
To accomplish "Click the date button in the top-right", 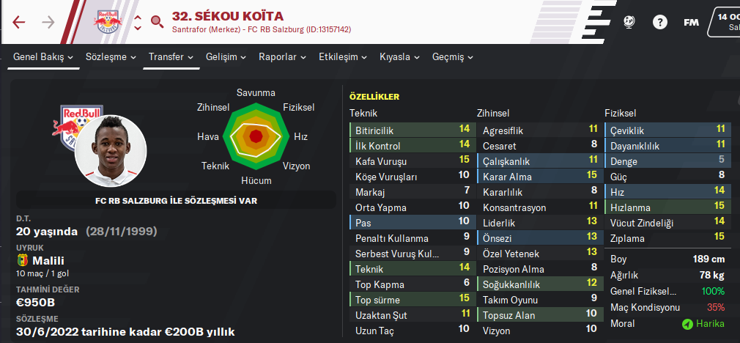I will click(725, 21).
